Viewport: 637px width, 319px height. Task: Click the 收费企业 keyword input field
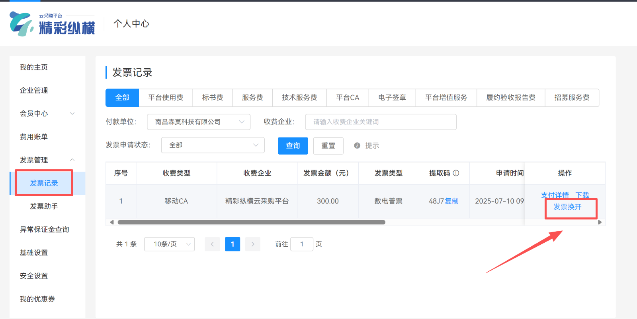[380, 122]
